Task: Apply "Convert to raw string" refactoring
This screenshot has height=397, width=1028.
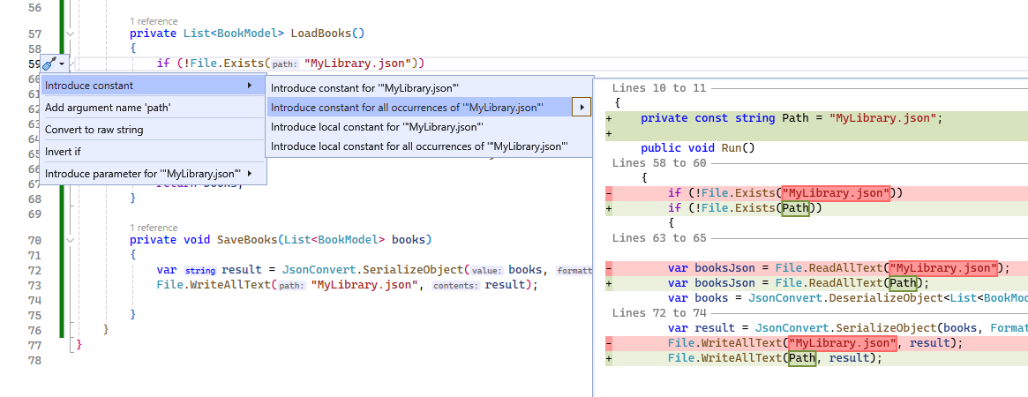Action: [94, 130]
